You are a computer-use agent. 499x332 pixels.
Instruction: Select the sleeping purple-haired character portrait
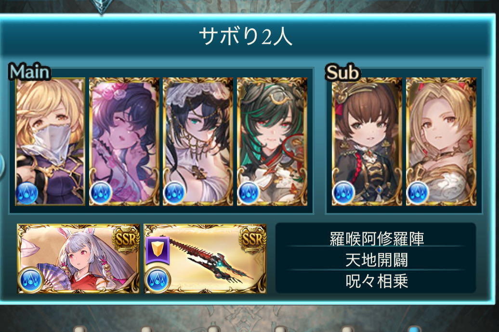coord(124,141)
